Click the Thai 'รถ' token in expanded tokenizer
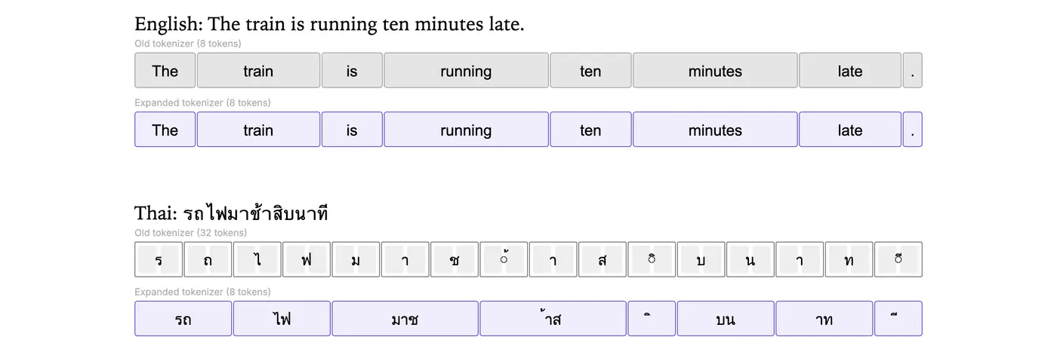The height and width of the screenshot is (352, 1057). pos(183,319)
